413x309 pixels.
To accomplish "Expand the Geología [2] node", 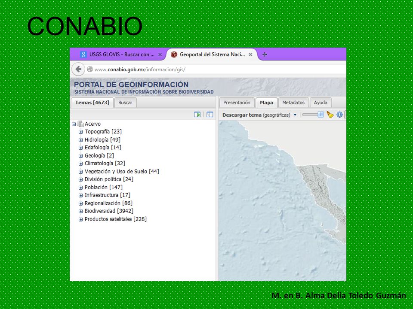I will [x=80, y=156].
